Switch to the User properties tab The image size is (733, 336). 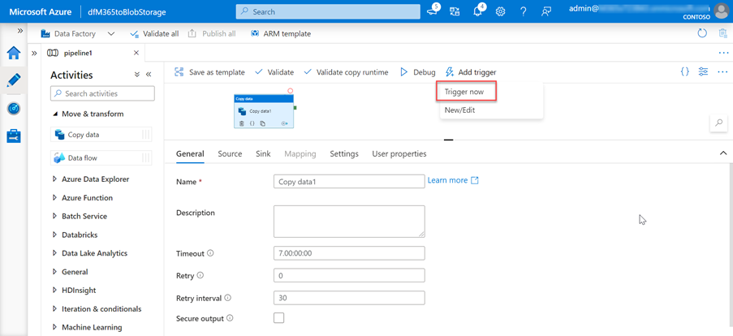399,153
